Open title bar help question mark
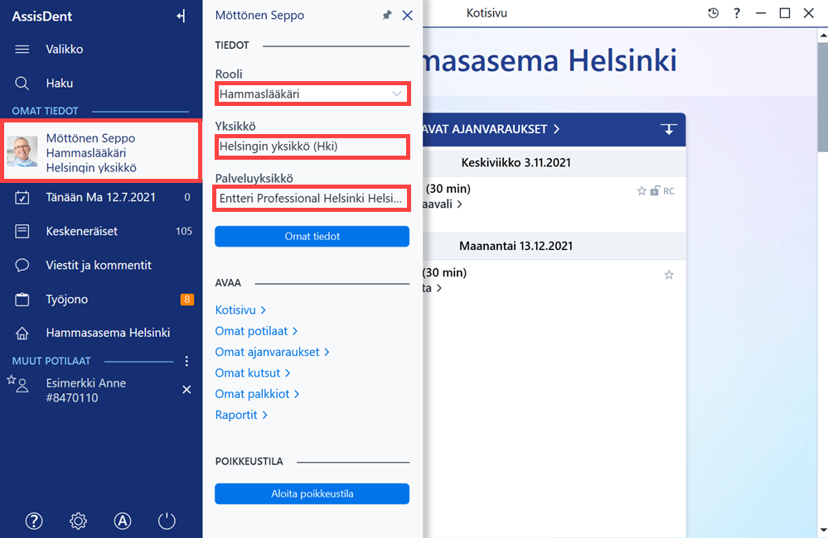828x538 pixels. click(x=737, y=13)
